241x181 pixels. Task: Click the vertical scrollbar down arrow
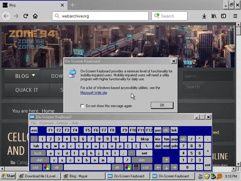coord(238,164)
